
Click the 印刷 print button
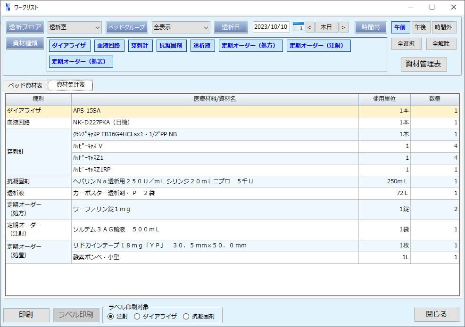[26, 315]
